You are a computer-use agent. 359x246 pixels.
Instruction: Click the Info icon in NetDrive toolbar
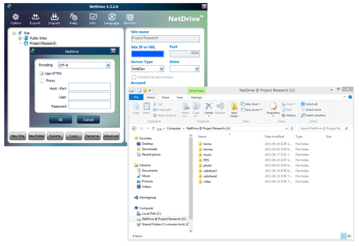click(x=93, y=19)
